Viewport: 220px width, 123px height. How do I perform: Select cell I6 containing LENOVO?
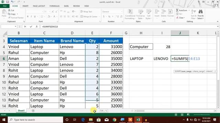tap(162, 58)
